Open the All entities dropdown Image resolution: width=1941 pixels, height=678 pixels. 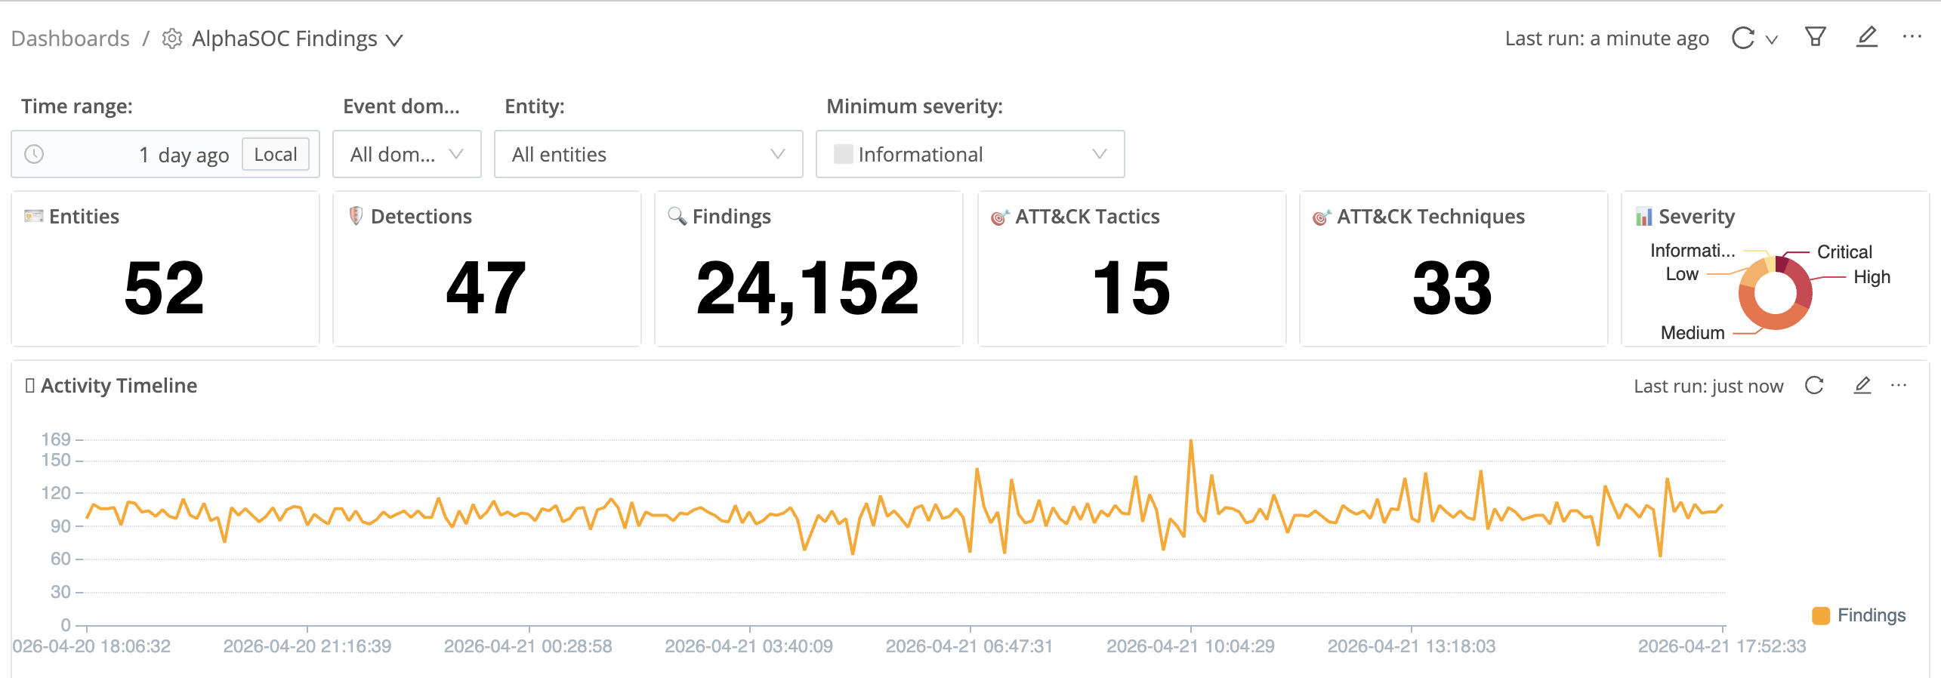pos(648,154)
